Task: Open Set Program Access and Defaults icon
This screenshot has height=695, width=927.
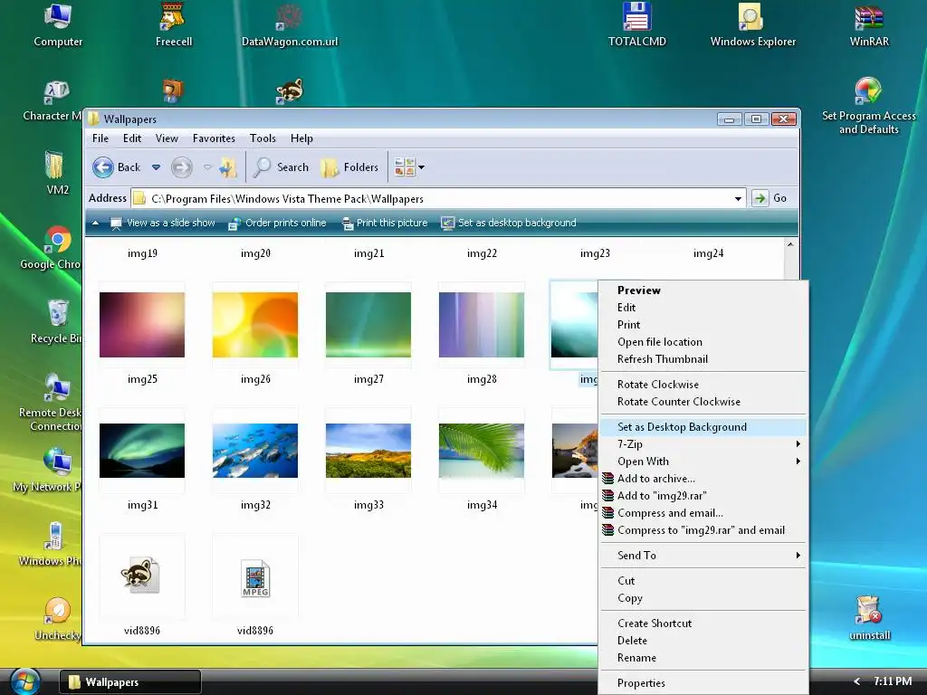Action: (868, 107)
